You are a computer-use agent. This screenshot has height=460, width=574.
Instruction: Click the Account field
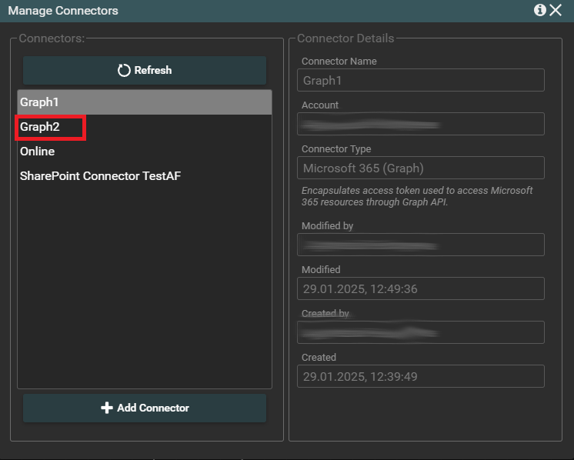pos(420,124)
